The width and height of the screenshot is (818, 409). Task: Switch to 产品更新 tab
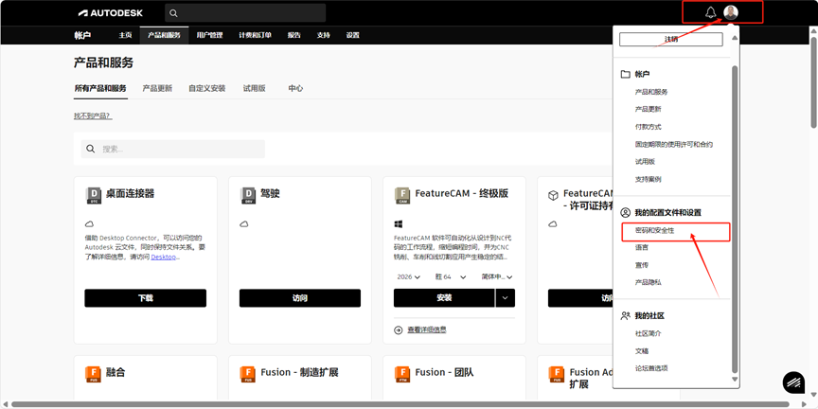[x=157, y=88]
